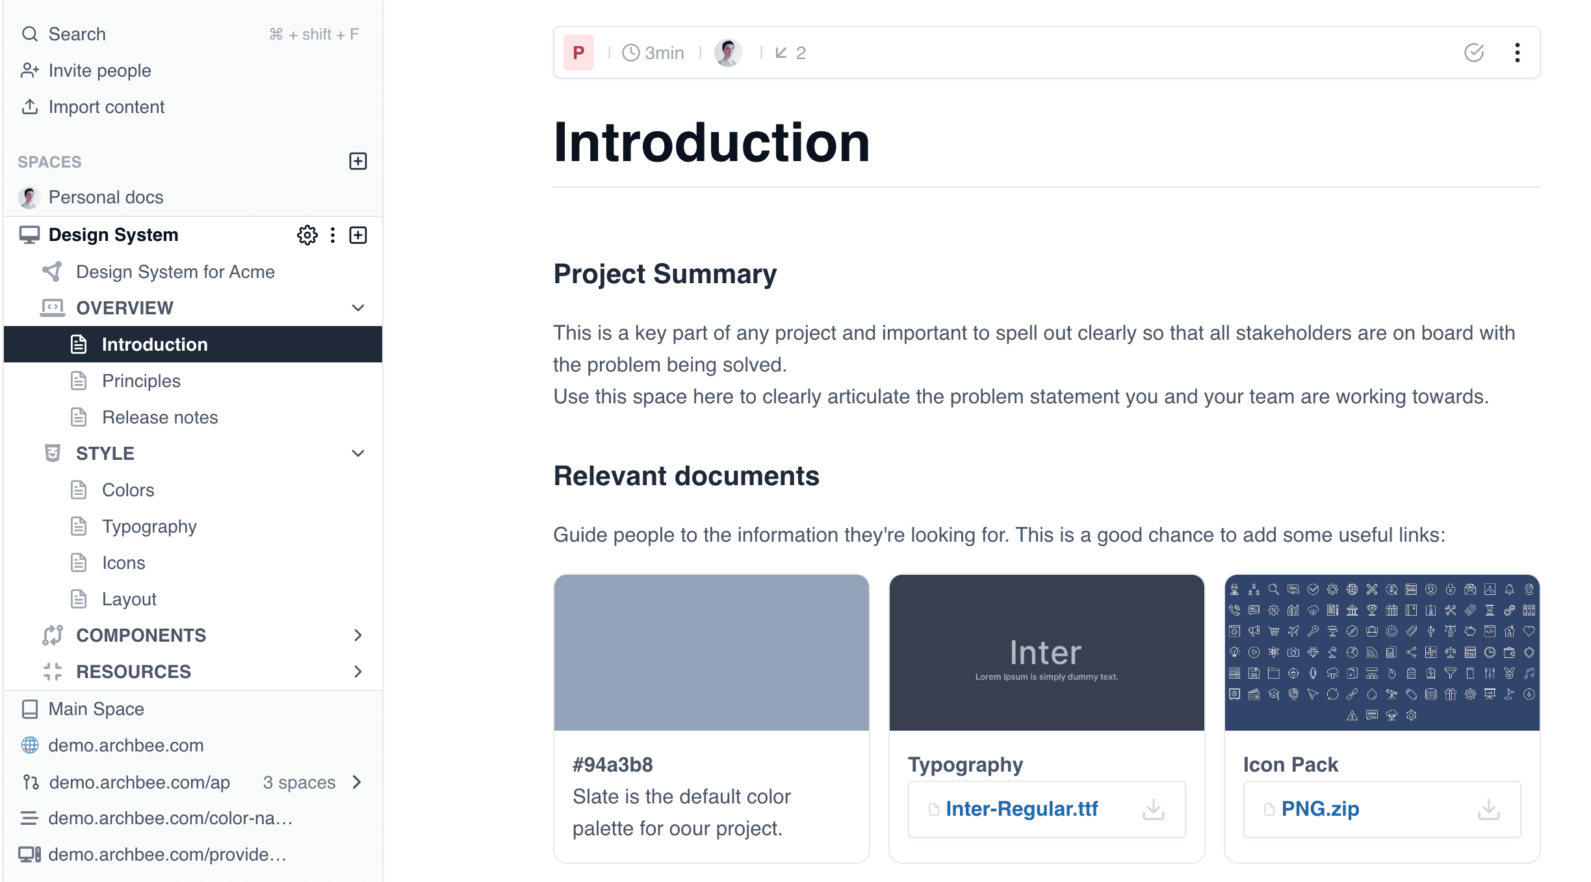Expand the COMPONENTS section
The width and height of the screenshot is (1591, 882).
357,635
